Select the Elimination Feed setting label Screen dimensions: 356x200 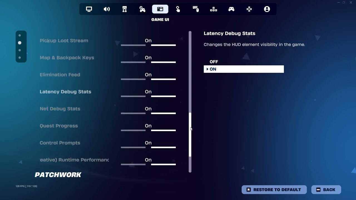point(60,75)
